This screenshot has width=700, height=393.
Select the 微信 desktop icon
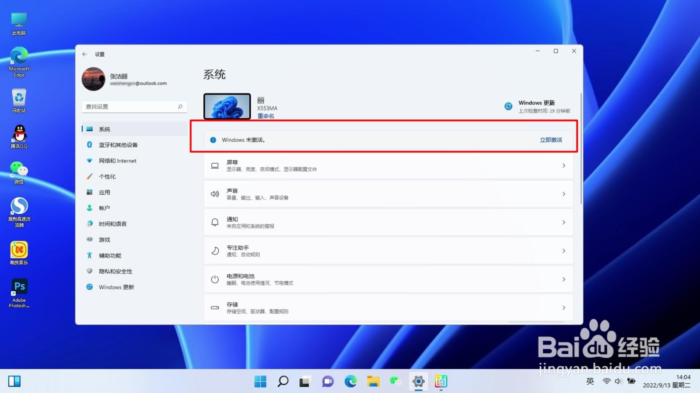19,172
